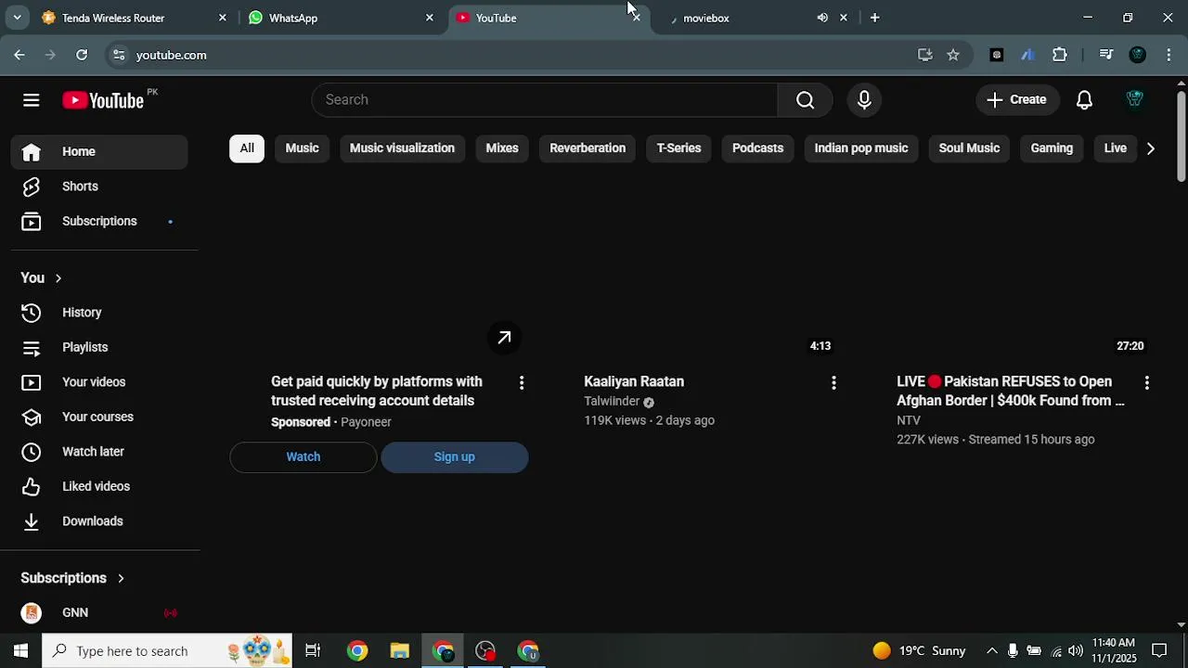
Task: Open Your videos in sidebar
Action: pos(99,382)
